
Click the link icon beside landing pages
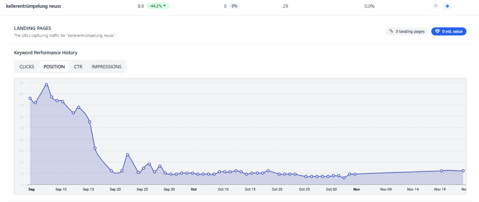392,31
